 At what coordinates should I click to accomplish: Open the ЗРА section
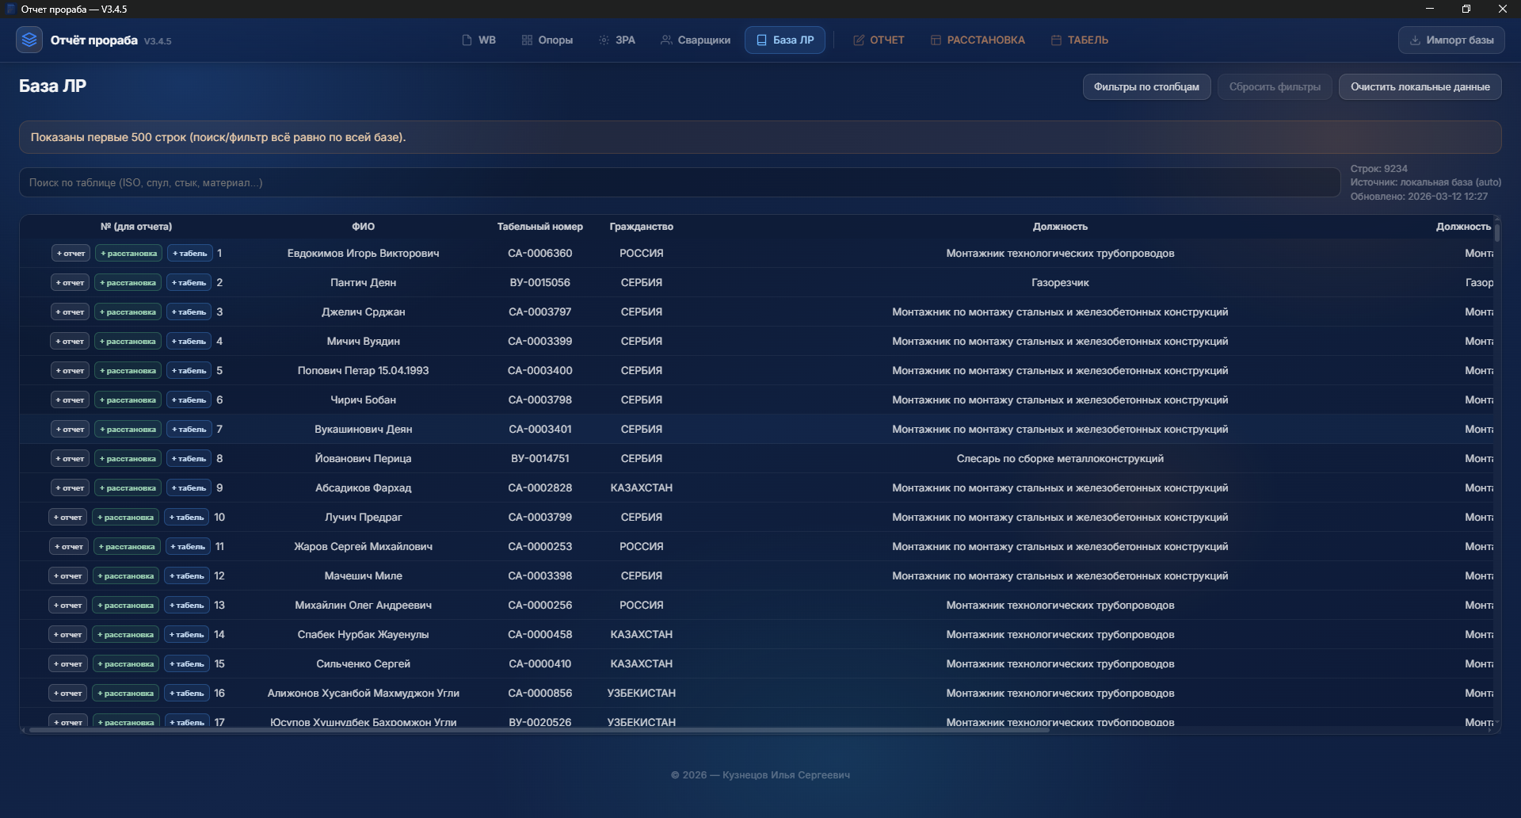coord(616,40)
